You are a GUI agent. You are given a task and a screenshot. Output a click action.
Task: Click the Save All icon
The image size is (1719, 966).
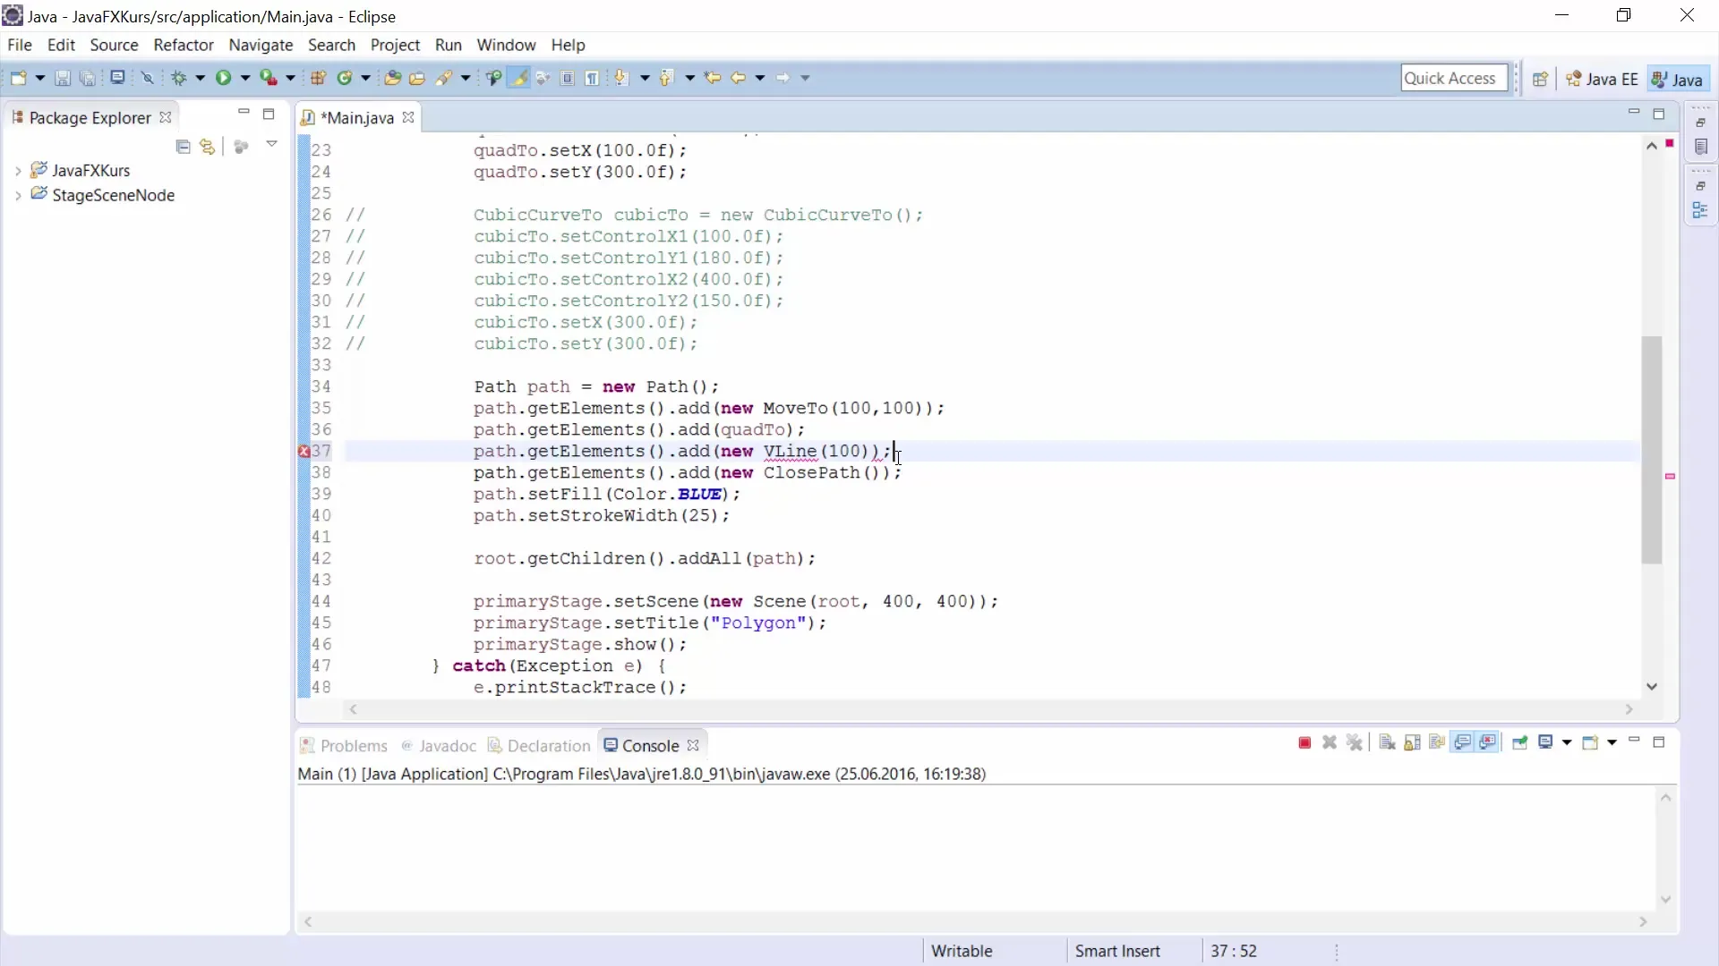(x=88, y=78)
